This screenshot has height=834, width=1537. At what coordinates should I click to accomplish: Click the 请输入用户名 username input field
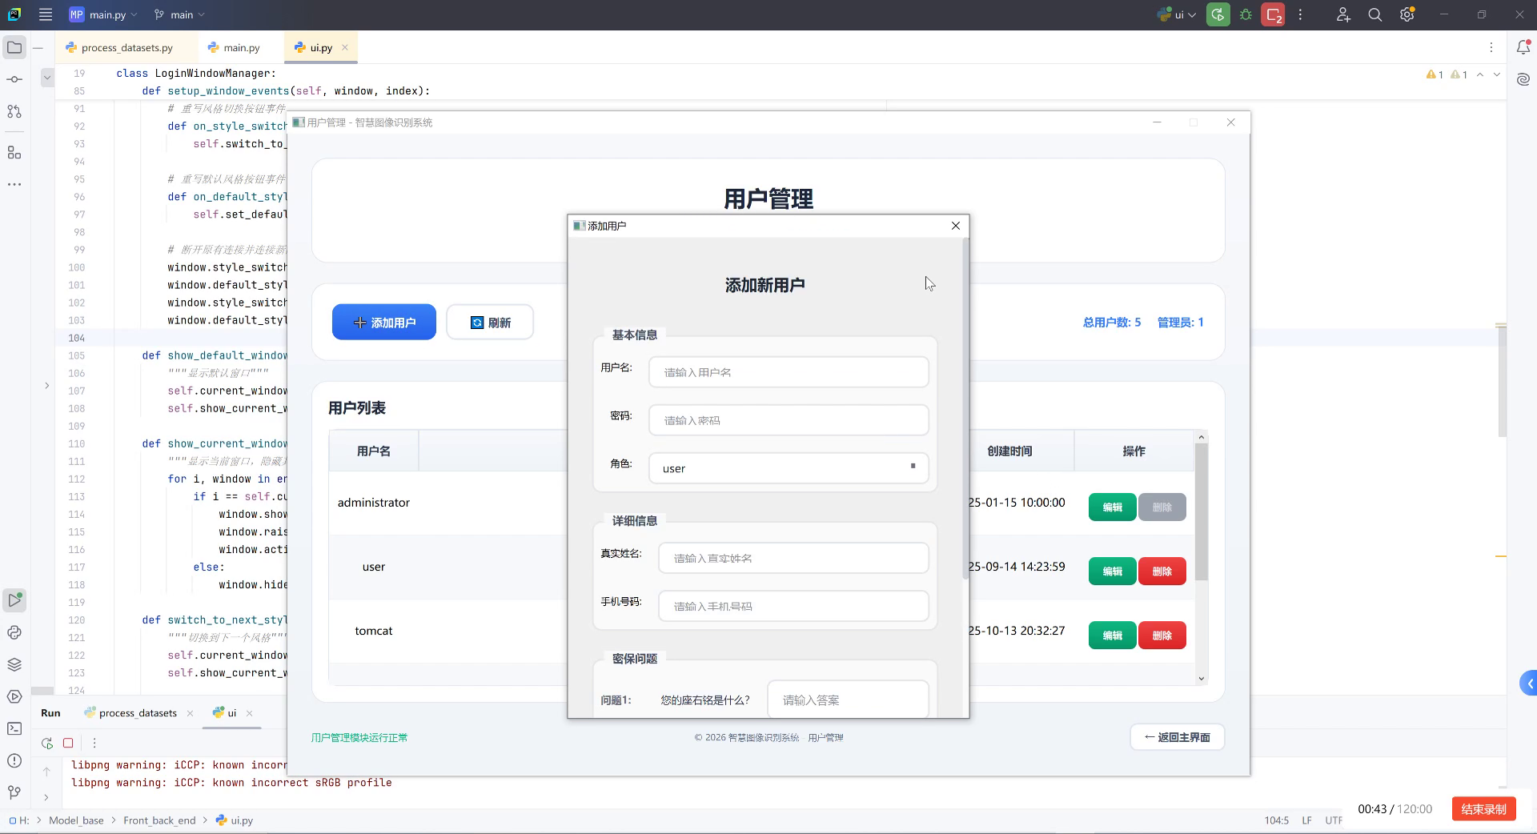click(x=788, y=371)
